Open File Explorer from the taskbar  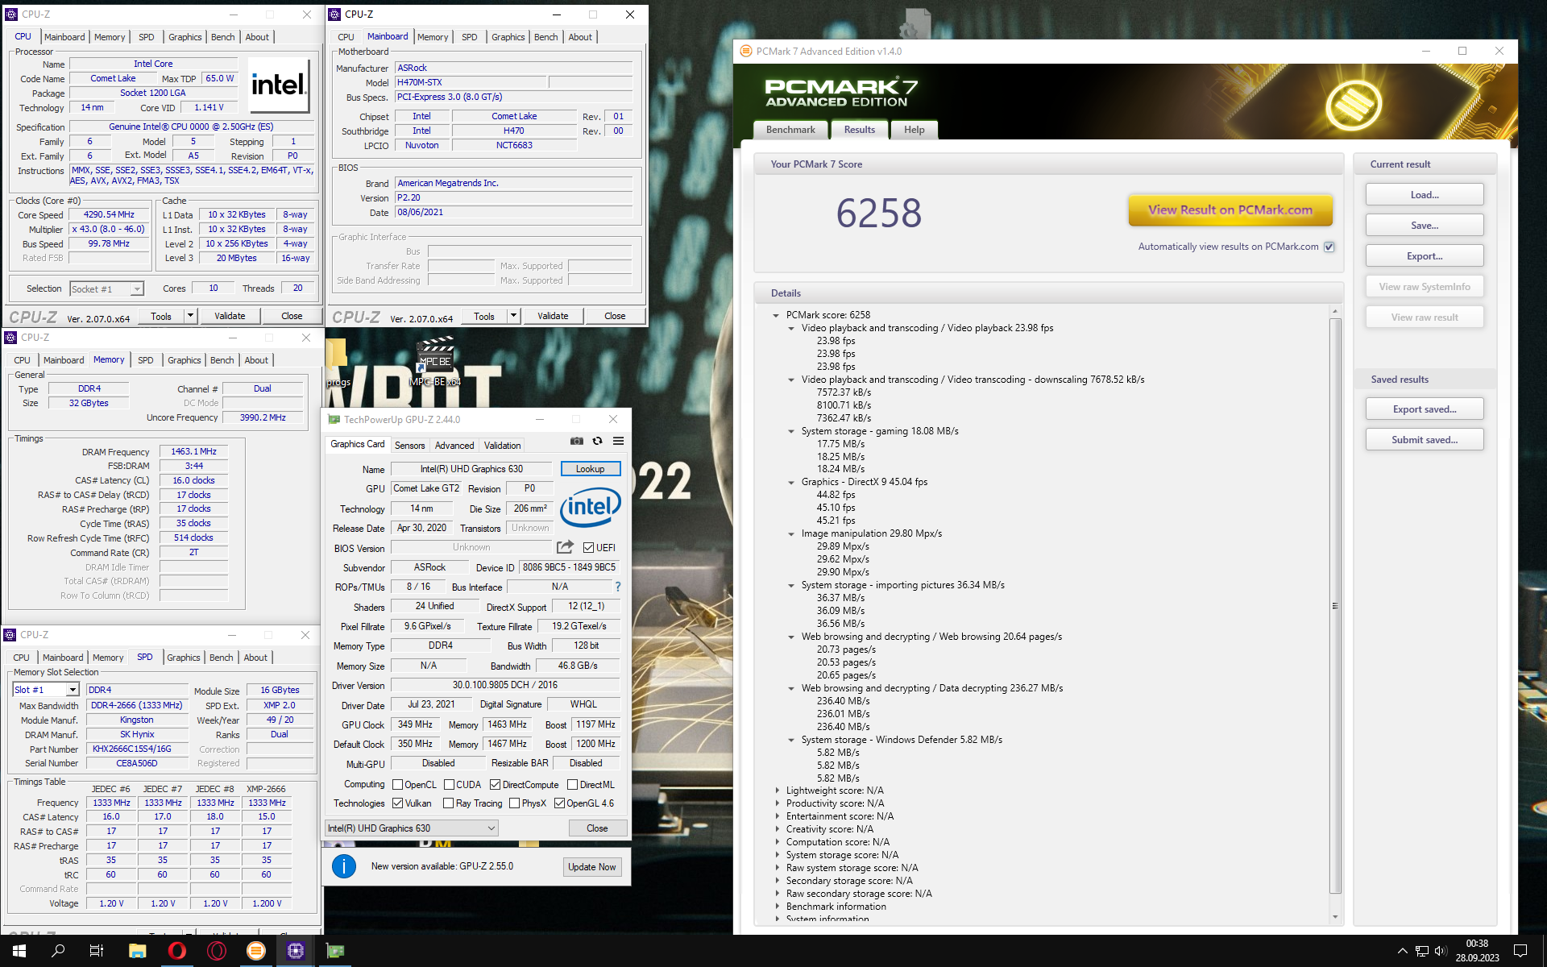(137, 951)
